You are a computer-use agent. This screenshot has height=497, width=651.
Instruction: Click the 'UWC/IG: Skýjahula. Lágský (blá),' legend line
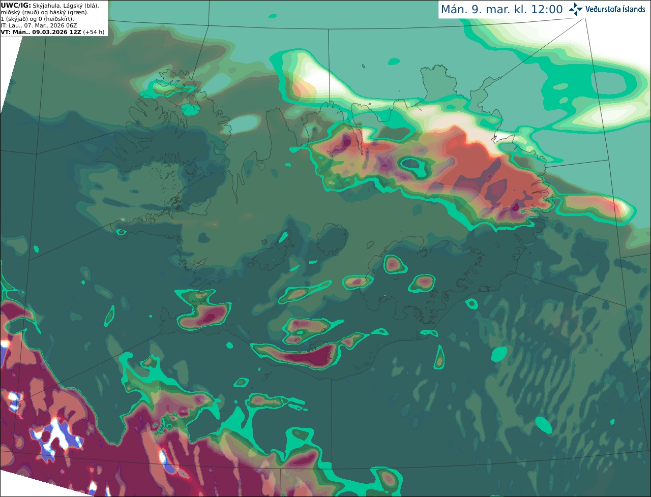(x=50, y=6)
